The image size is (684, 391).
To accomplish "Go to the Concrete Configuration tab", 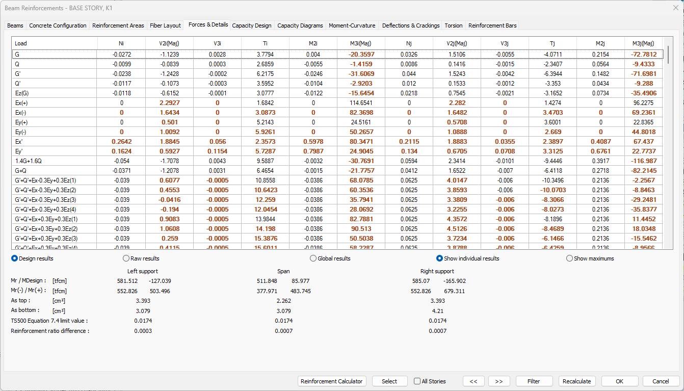I will click(x=58, y=25).
